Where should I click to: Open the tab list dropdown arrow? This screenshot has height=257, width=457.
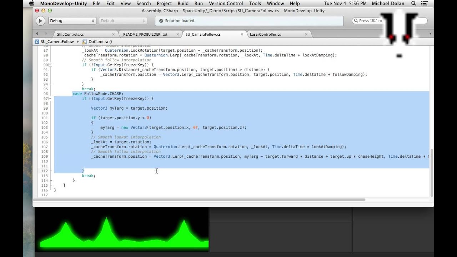[x=430, y=34]
